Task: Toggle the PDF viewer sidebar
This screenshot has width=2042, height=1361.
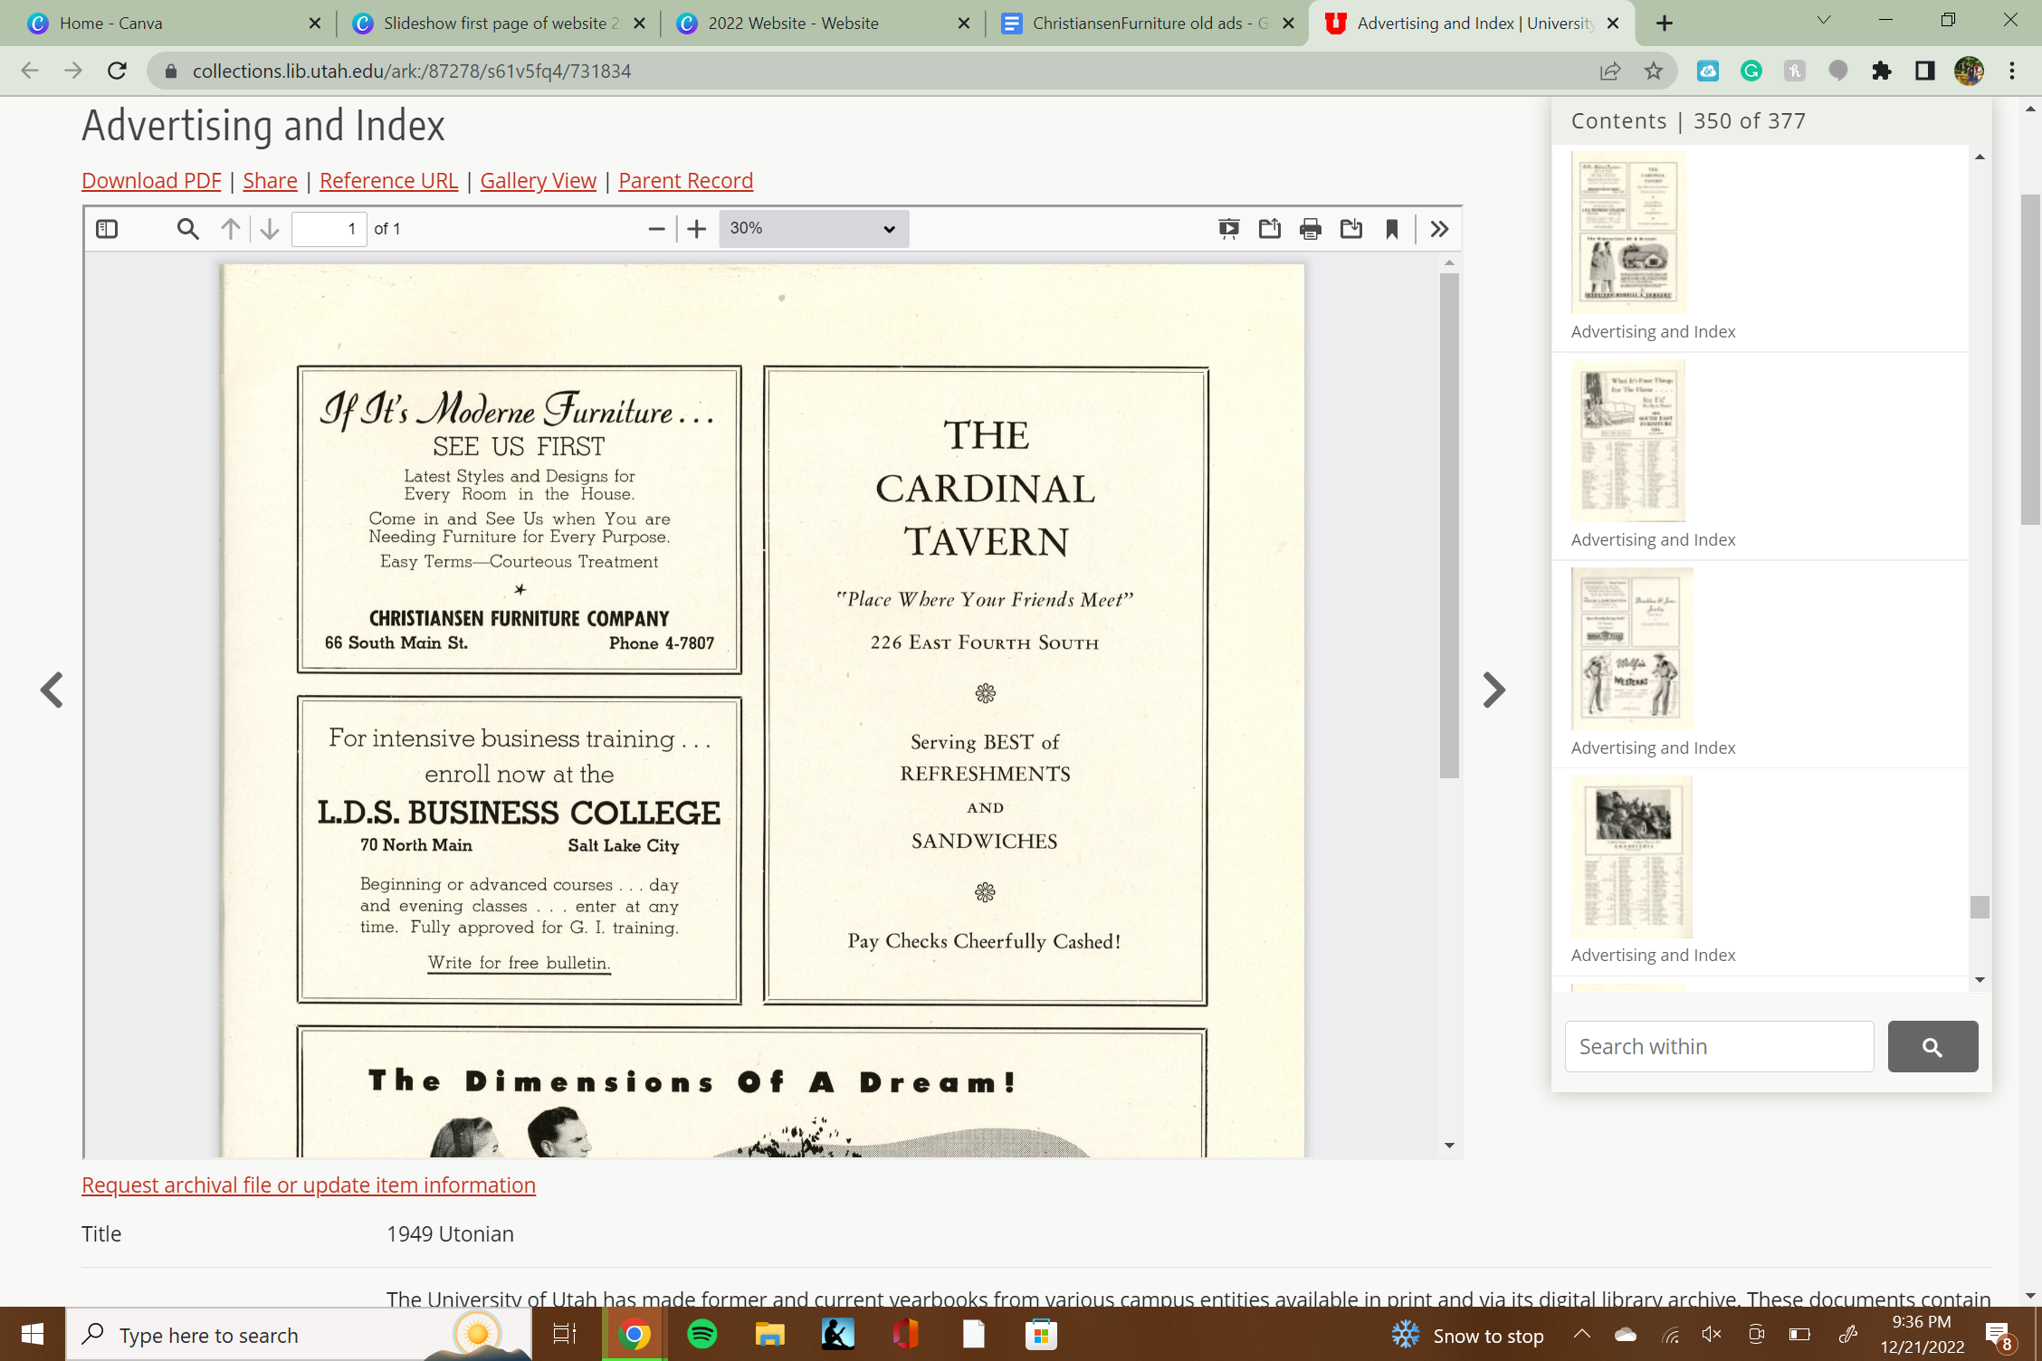Action: tap(107, 229)
